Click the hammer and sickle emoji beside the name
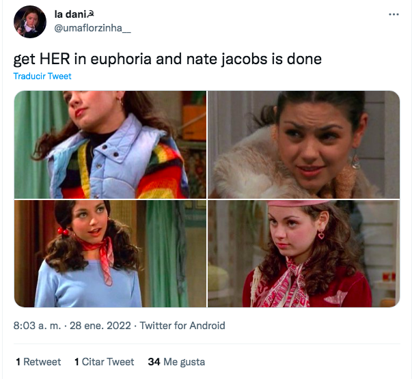The image size is (412, 379). point(90,14)
